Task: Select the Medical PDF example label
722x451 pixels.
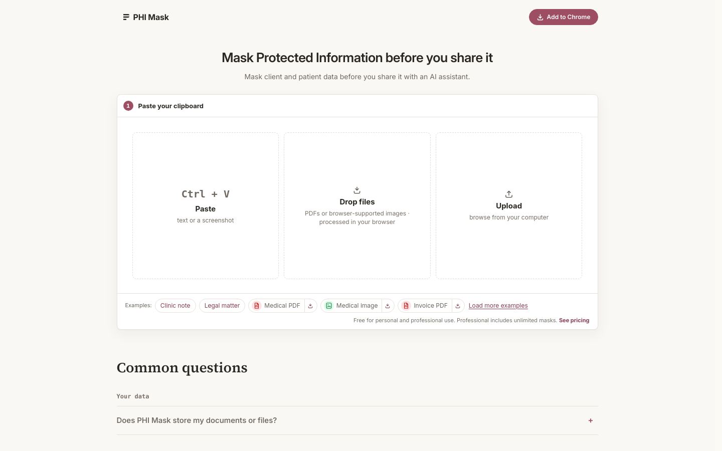Action: point(282,306)
